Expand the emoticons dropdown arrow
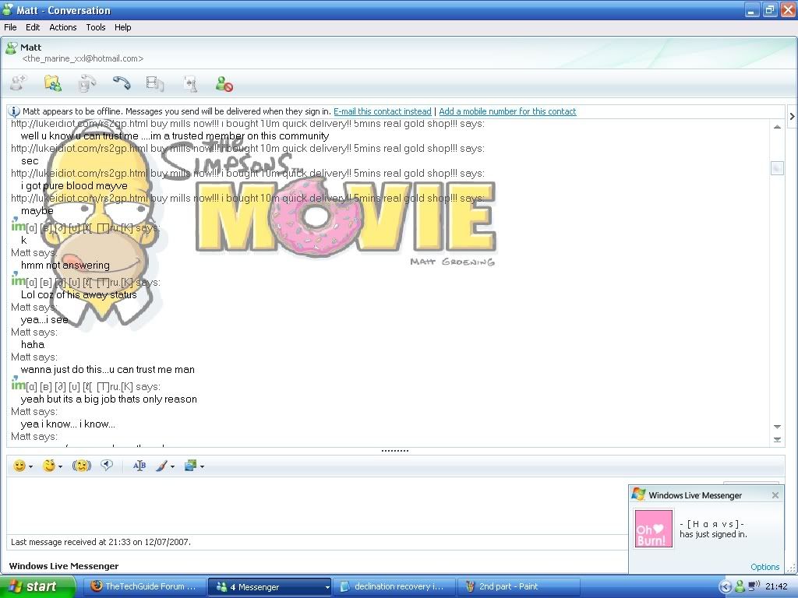 pyautogui.click(x=31, y=466)
